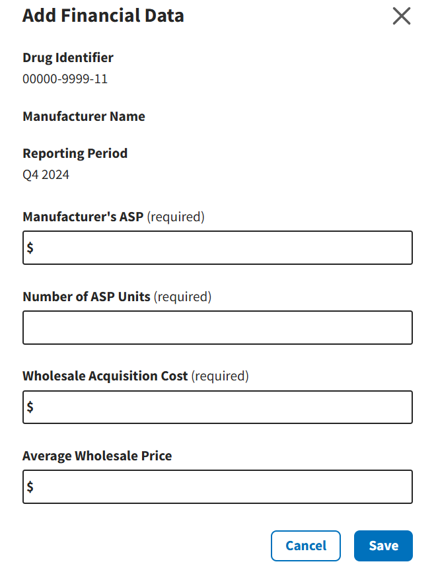Save the financial data
The height and width of the screenshot is (568, 436).
coord(383,546)
